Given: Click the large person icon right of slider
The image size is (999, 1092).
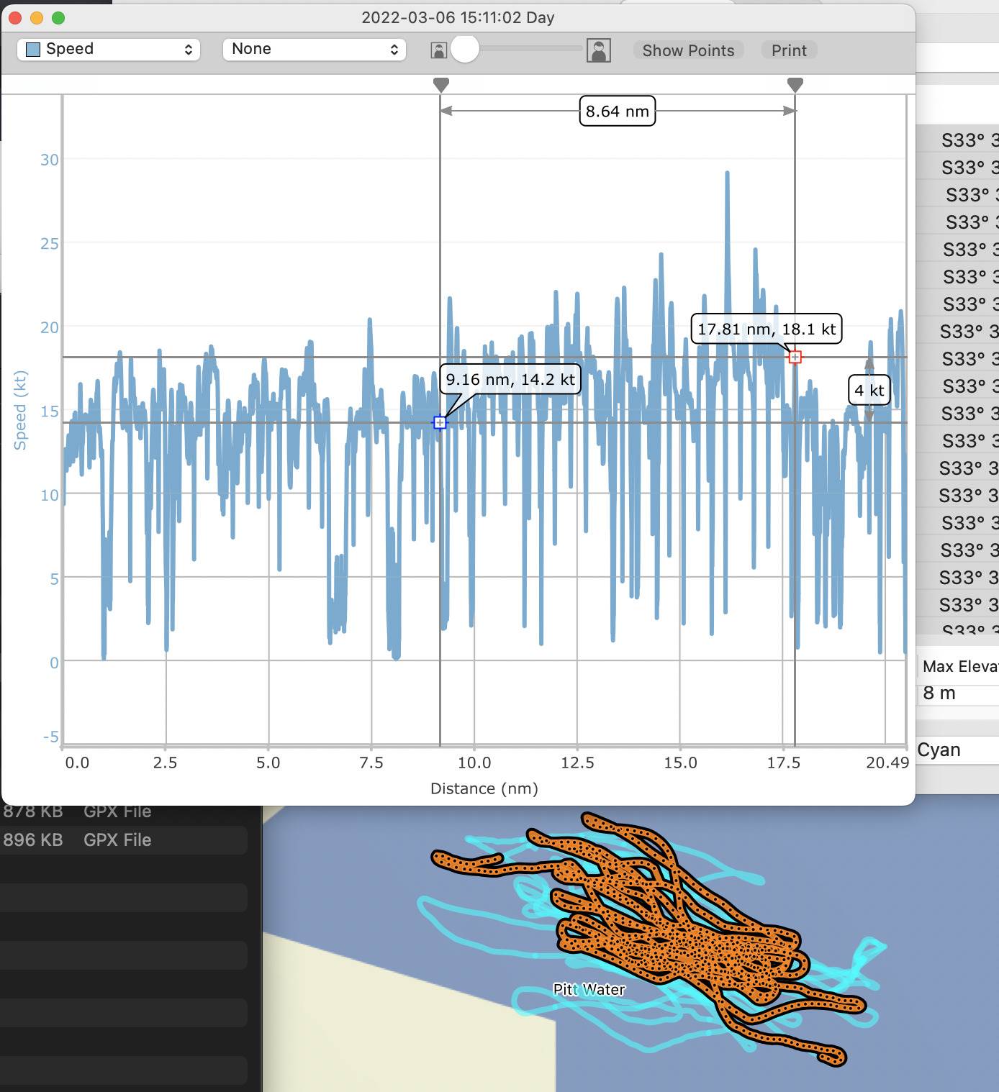Looking at the screenshot, I should pyautogui.click(x=598, y=50).
